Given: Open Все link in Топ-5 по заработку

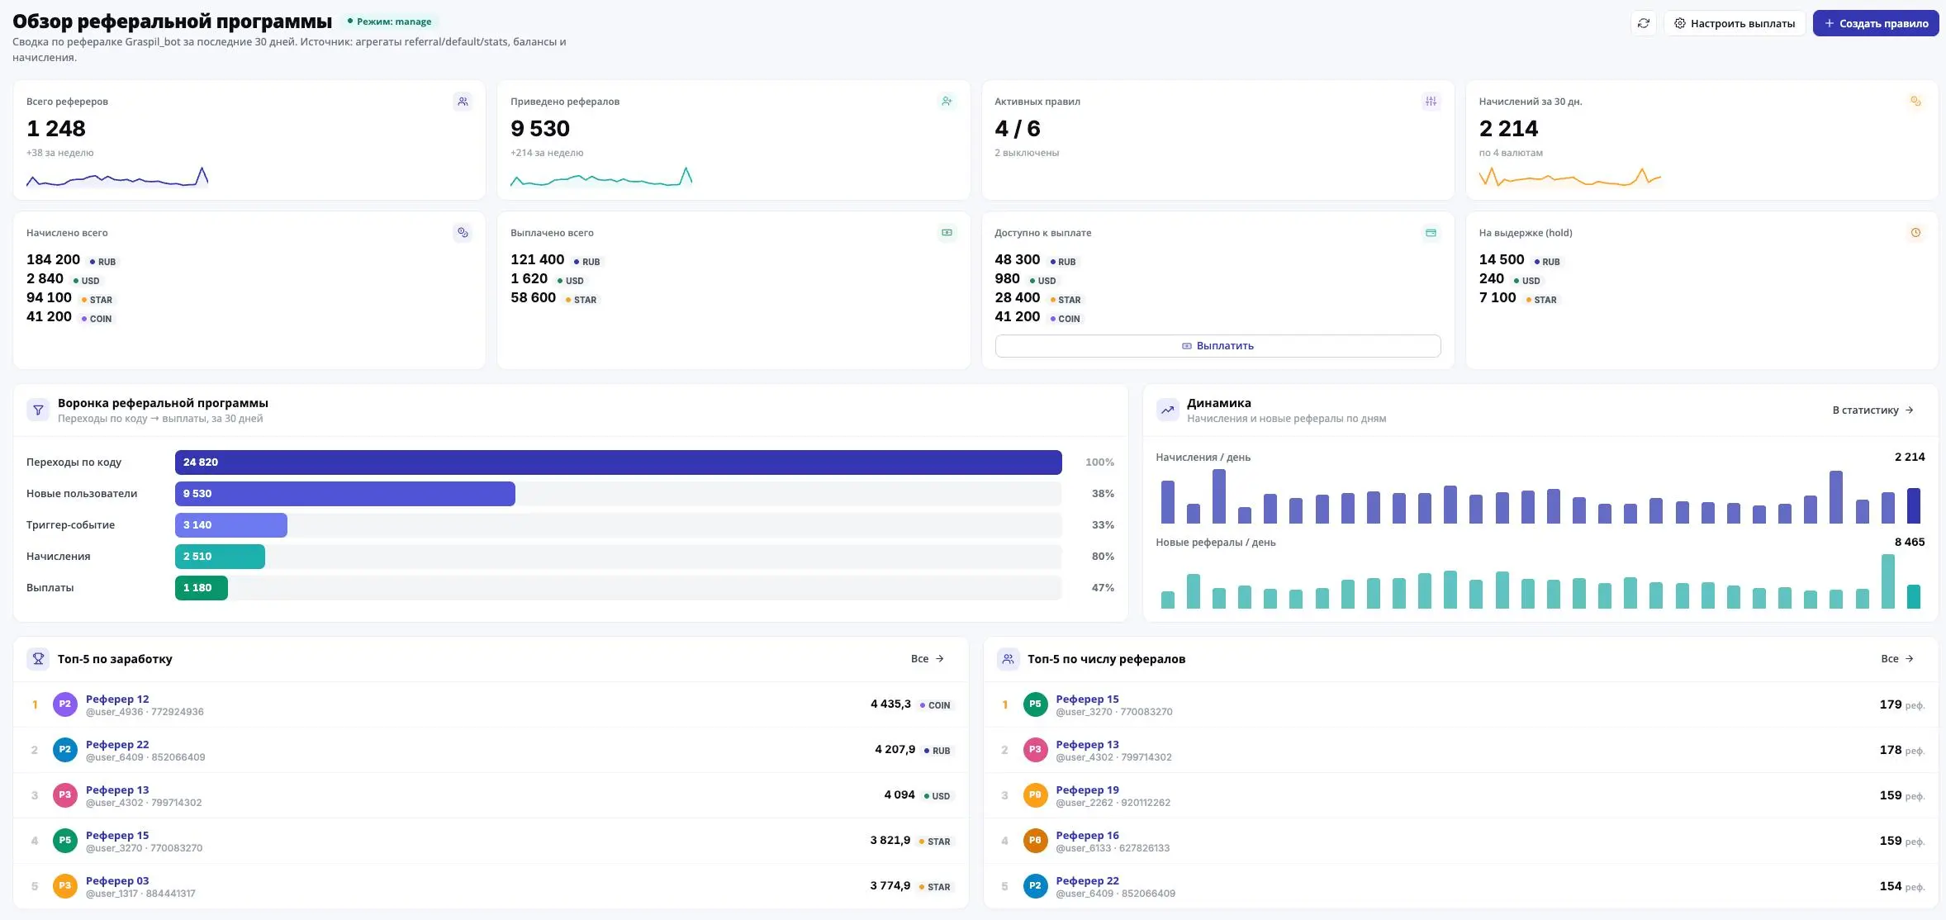Looking at the screenshot, I should point(928,659).
